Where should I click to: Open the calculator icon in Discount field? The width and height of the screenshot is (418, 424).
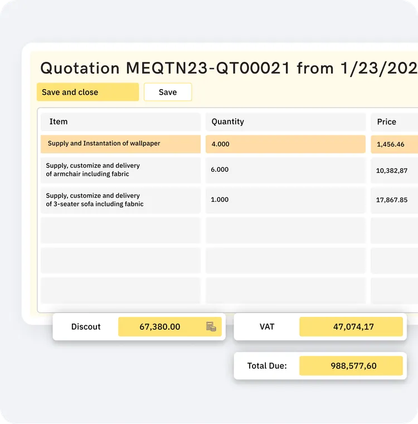(x=211, y=327)
